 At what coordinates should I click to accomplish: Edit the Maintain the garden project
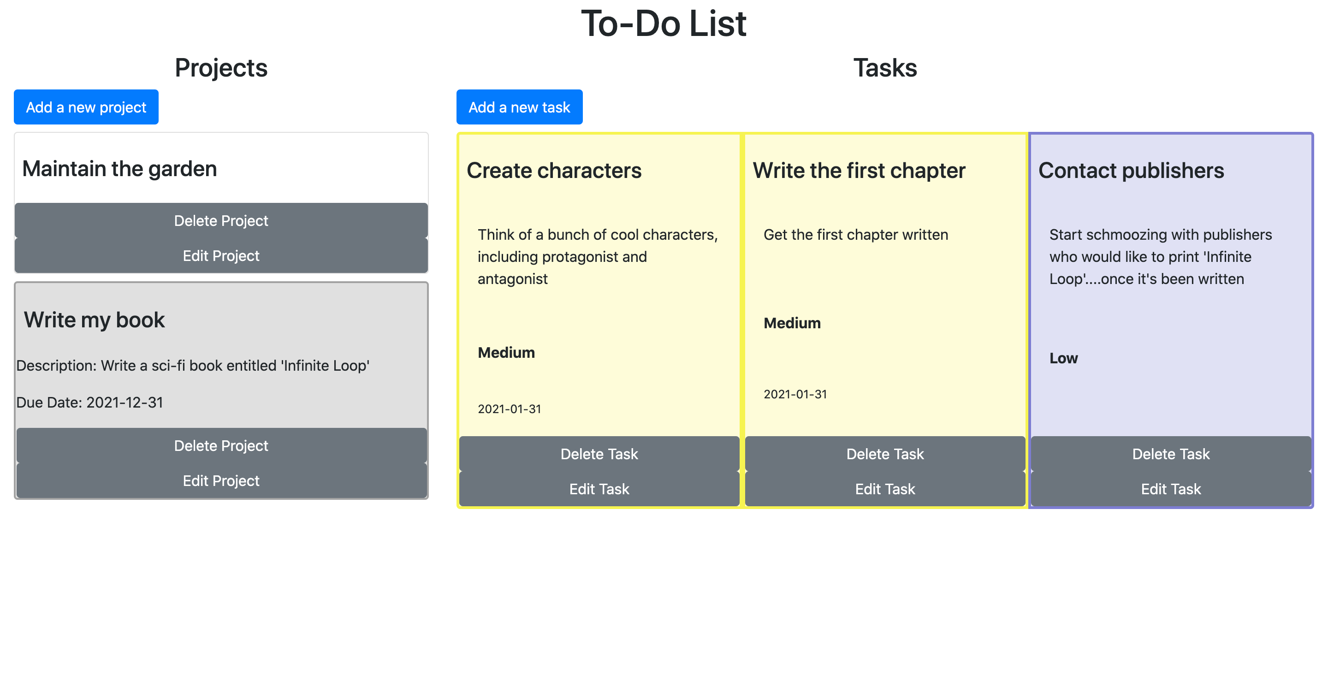[221, 256]
